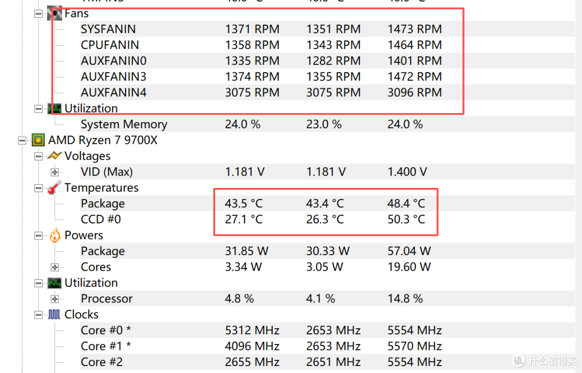Click the Voltages lightning icon

tap(54, 156)
